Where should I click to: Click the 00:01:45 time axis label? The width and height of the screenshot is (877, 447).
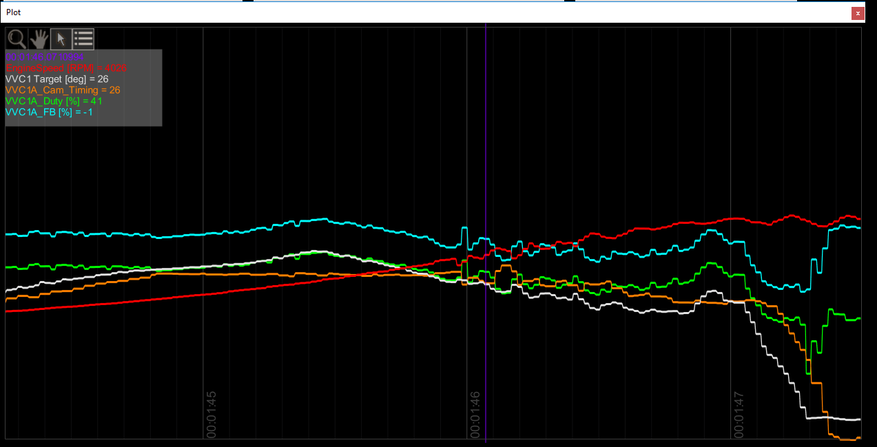click(x=211, y=414)
